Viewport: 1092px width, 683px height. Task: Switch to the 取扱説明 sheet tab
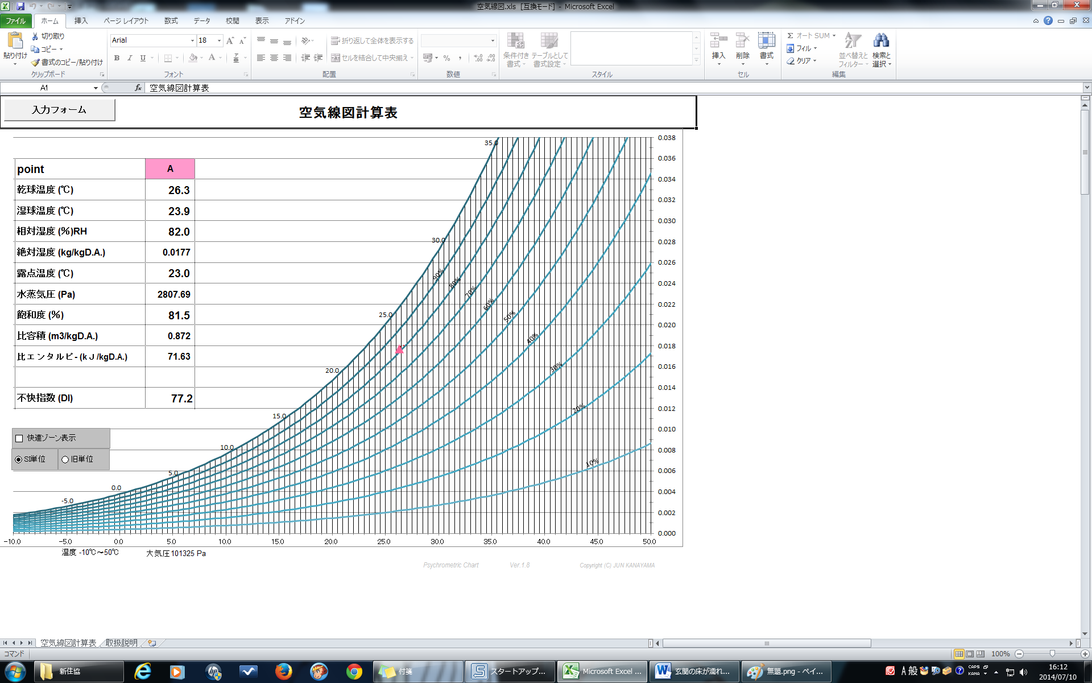coord(121,643)
